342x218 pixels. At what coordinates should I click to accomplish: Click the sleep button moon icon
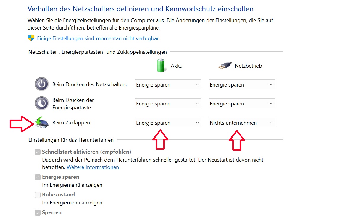click(41, 103)
